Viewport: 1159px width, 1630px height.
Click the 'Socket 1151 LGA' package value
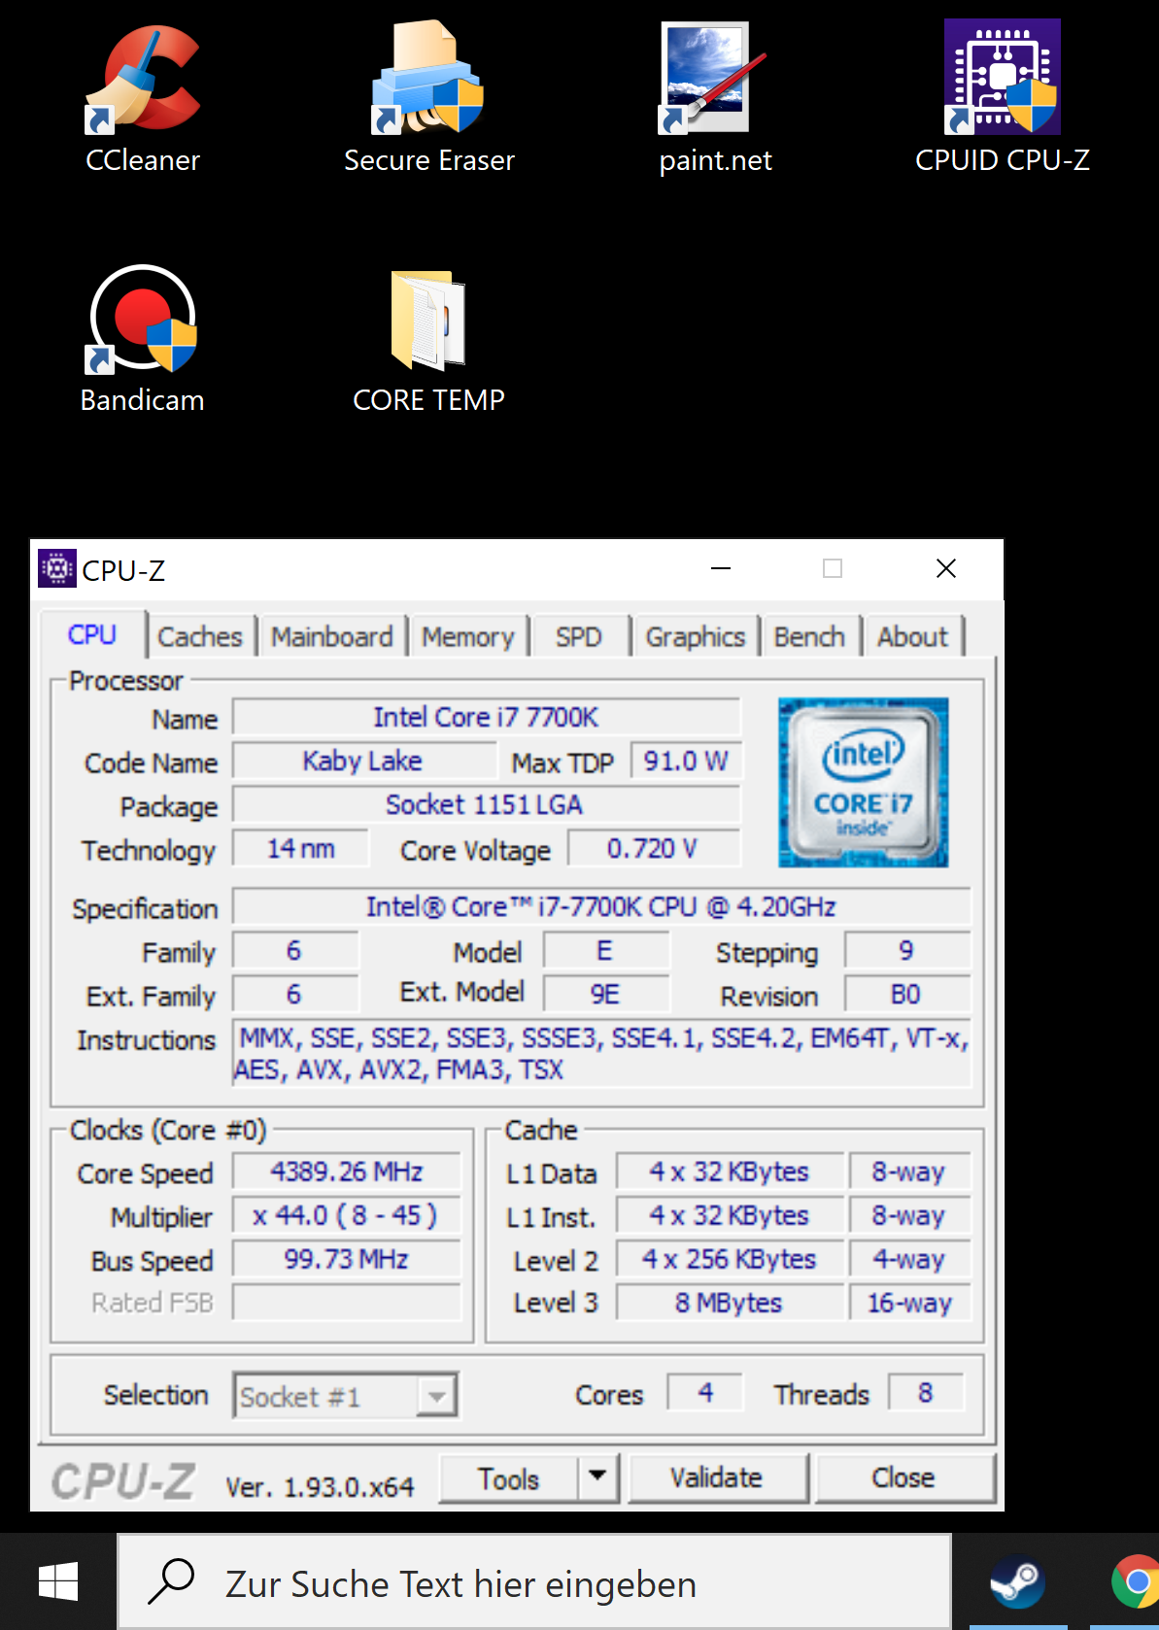click(x=486, y=804)
